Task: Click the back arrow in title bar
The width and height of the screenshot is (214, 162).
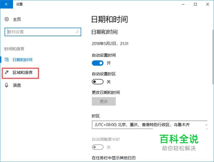Action: 6,4
